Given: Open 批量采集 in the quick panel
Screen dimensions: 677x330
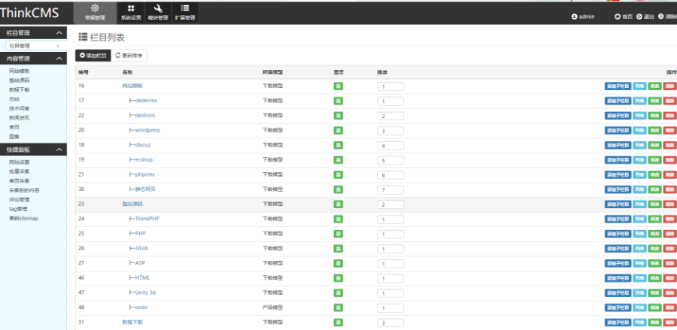Looking at the screenshot, I should coord(20,171).
